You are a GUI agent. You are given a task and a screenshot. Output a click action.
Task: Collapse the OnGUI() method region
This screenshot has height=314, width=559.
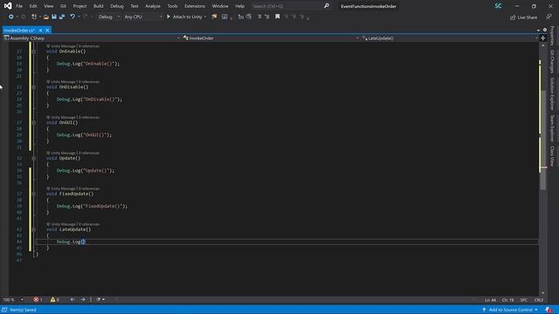point(33,122)
